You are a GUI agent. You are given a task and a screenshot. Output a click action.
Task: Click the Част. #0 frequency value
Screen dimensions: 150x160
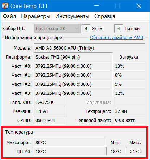[x=73, y=66]
